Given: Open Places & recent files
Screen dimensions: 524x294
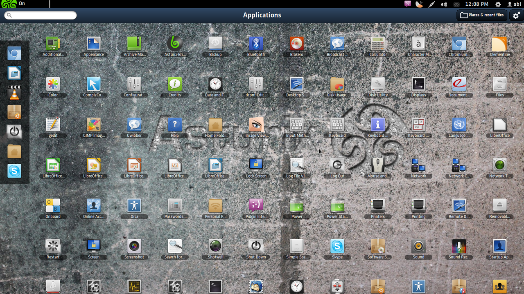Looking at the screenshot, I should point(482,15).
